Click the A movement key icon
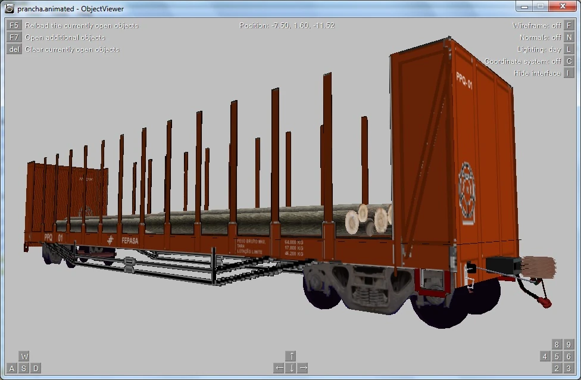 13,368
